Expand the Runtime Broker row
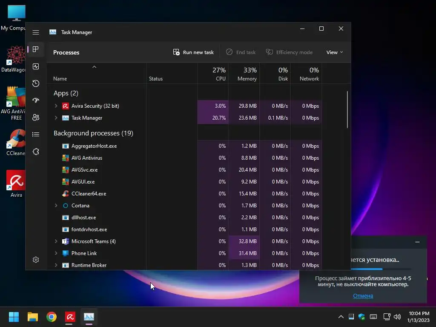 click(56, 265)
